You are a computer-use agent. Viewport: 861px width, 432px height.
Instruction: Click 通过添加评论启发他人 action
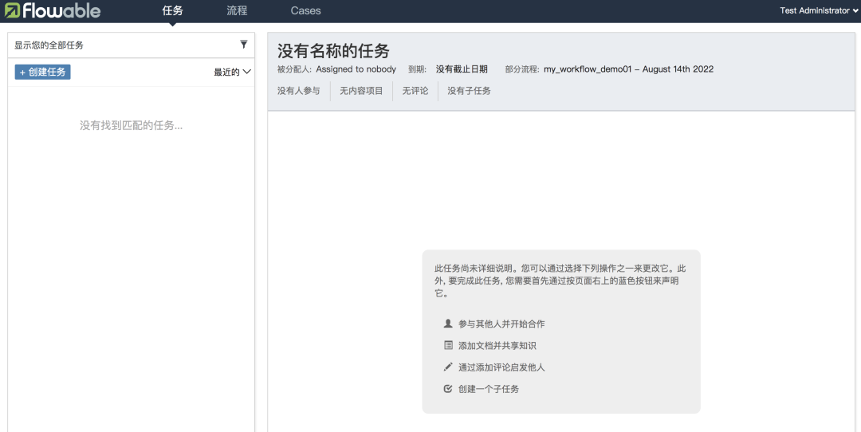click(501, 367)
